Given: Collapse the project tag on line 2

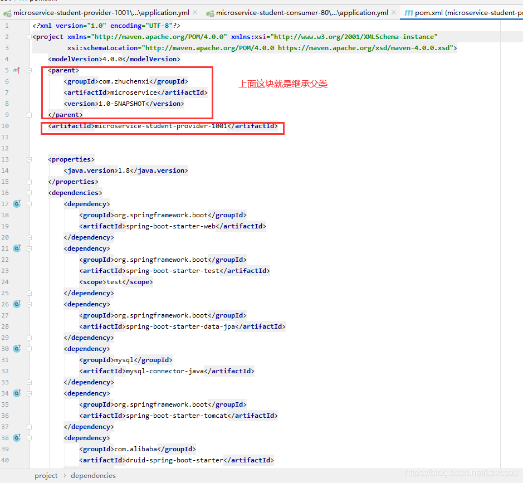Looking at the screenshot, I should click(29, 37).
